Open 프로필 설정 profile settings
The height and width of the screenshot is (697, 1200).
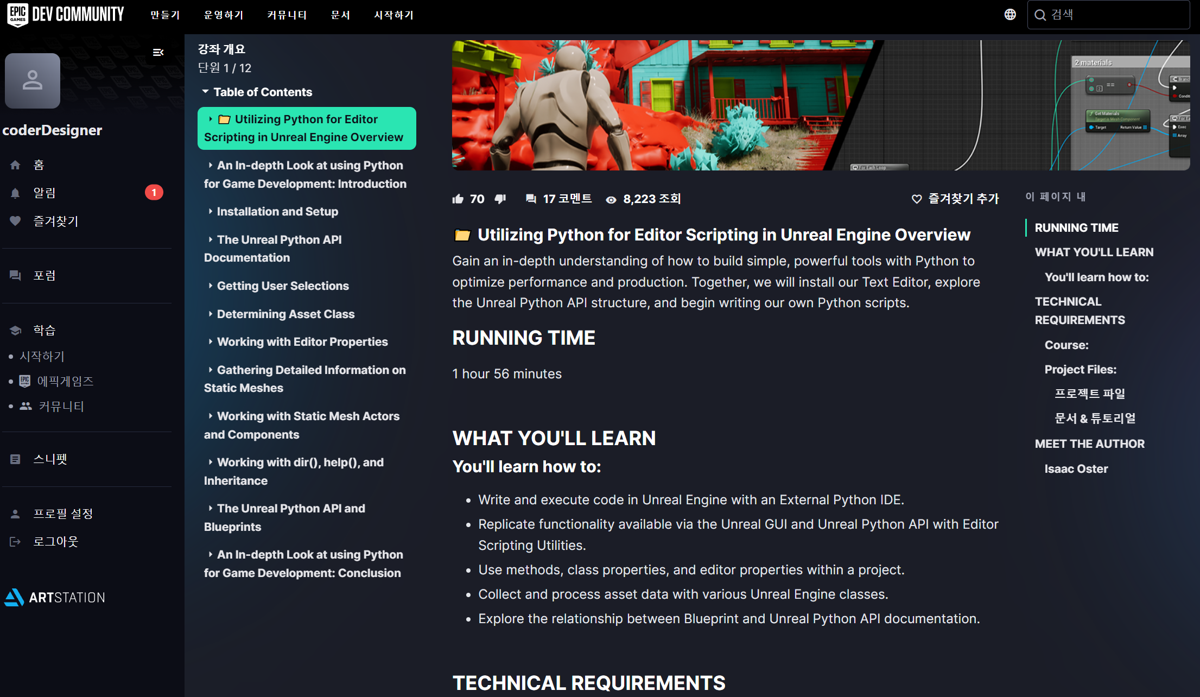63,514
